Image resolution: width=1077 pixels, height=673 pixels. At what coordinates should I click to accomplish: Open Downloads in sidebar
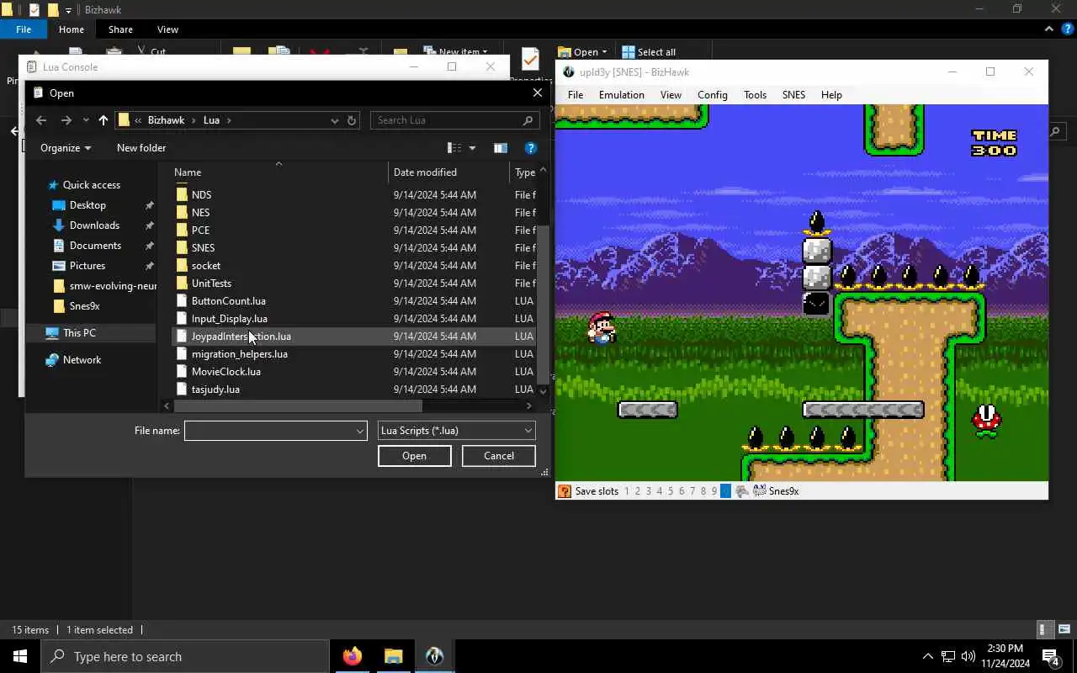pos(94,225)
